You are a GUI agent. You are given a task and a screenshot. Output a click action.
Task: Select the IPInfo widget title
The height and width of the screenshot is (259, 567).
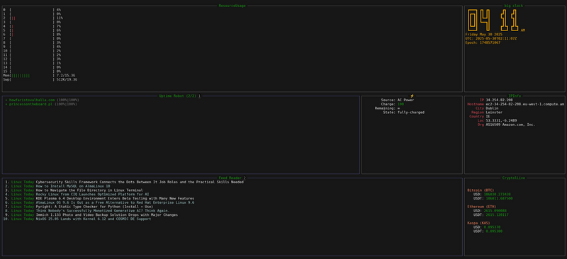515,96
